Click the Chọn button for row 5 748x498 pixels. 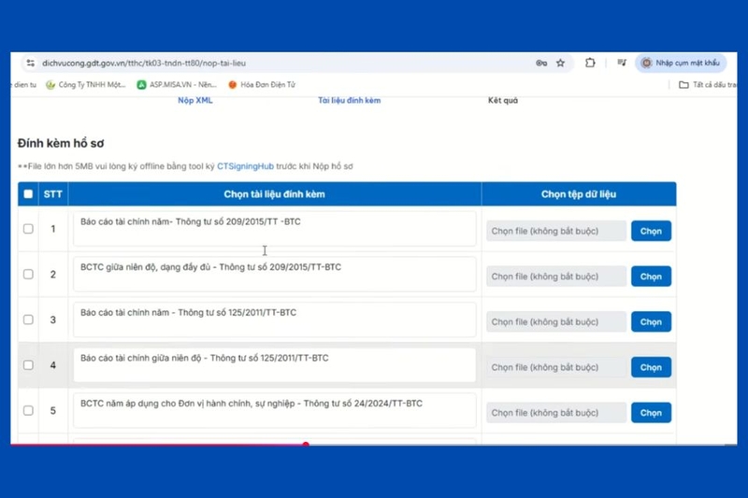coord(651,413)
